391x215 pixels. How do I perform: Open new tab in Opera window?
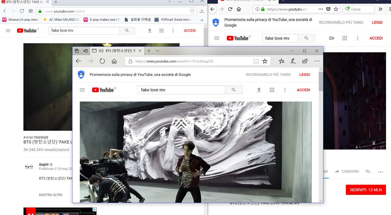click(56, 2)
